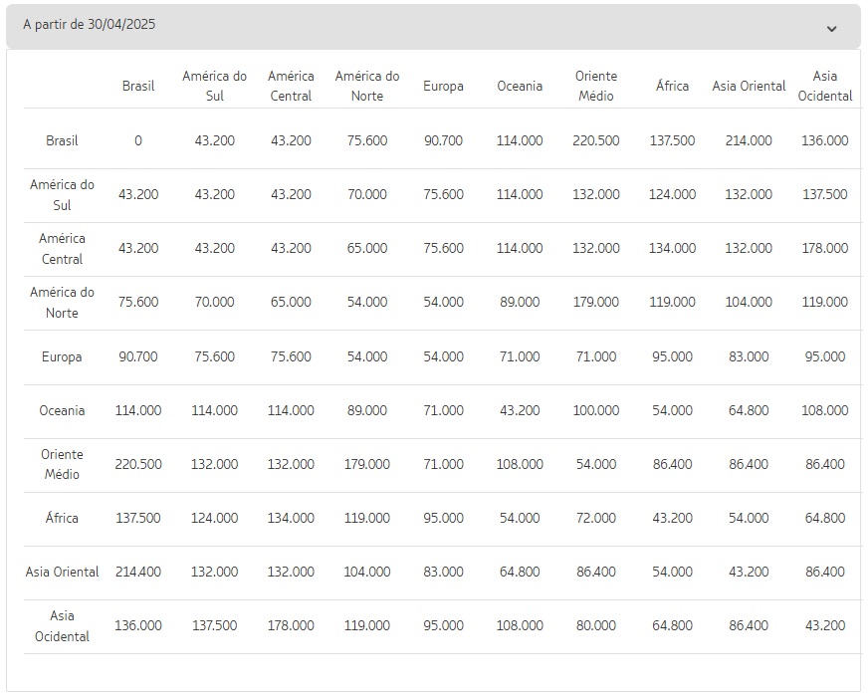The height and width of the screenshot is (696, 868).
Task: Click the 'A partir de 30/04/2025' header bar
Action: pos(433,26)
